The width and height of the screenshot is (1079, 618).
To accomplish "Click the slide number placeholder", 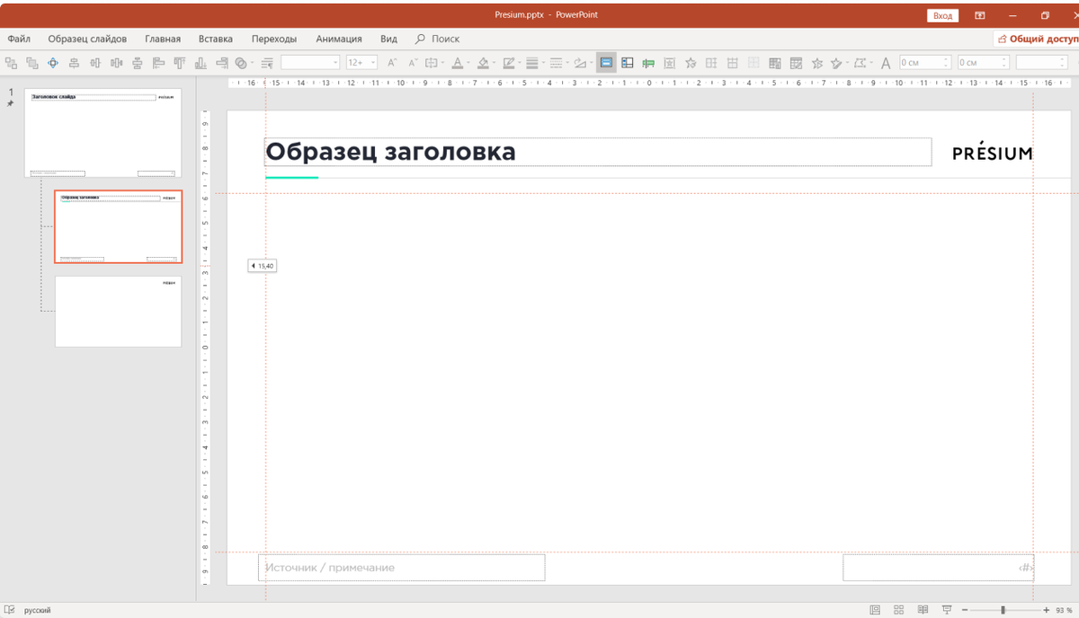I will [x=938, y=568].
